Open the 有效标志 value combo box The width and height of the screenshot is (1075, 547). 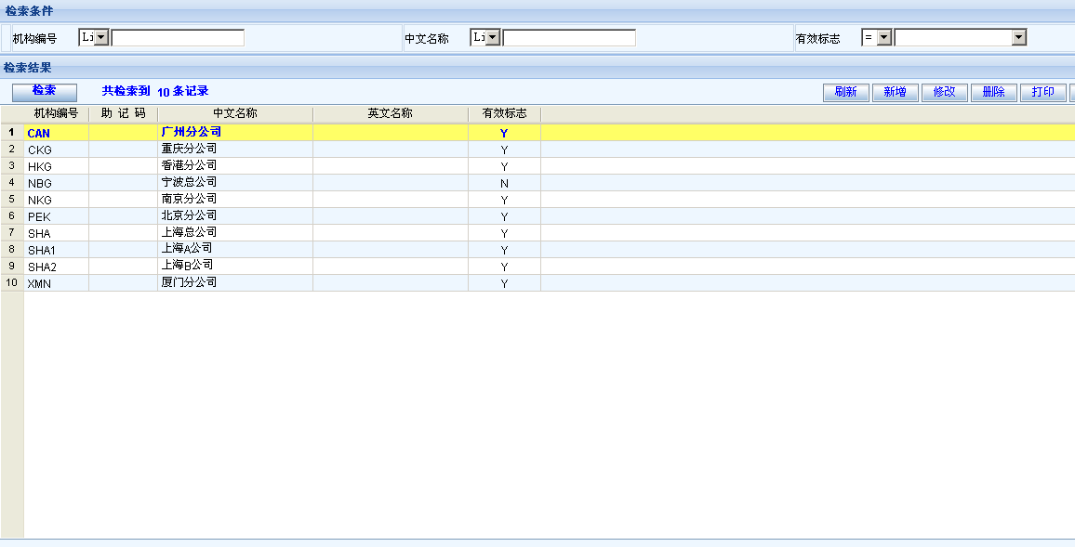pyautogui.click(x=1018, y=37)
